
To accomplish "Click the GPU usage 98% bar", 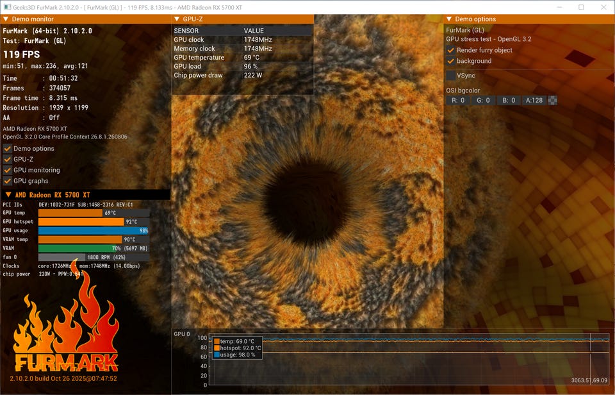I will click(x=94, y=230).
